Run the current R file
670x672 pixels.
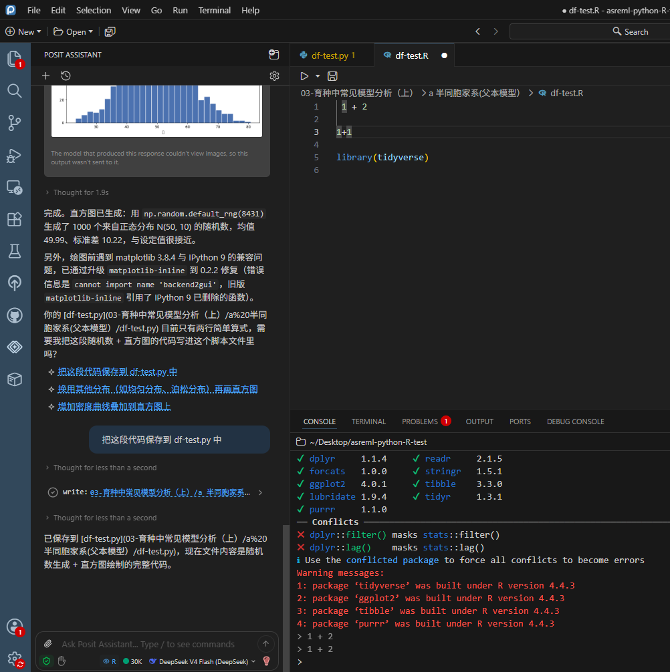[304, 76]
